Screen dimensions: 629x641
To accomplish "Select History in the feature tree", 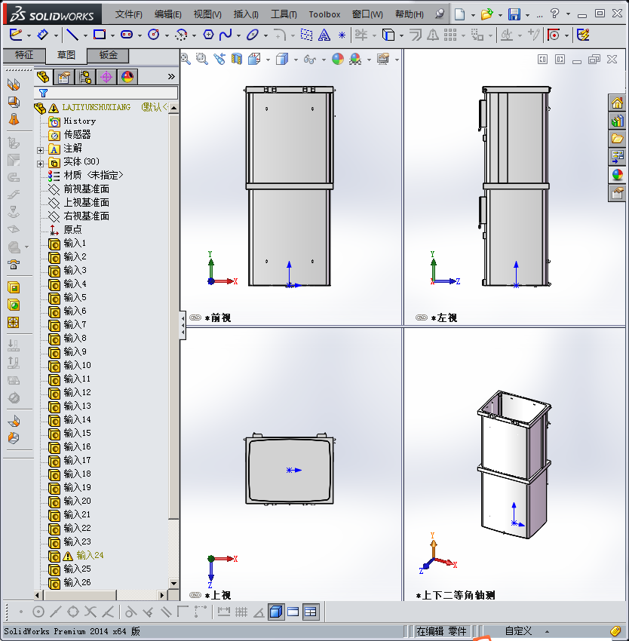I will click(80, 121).
